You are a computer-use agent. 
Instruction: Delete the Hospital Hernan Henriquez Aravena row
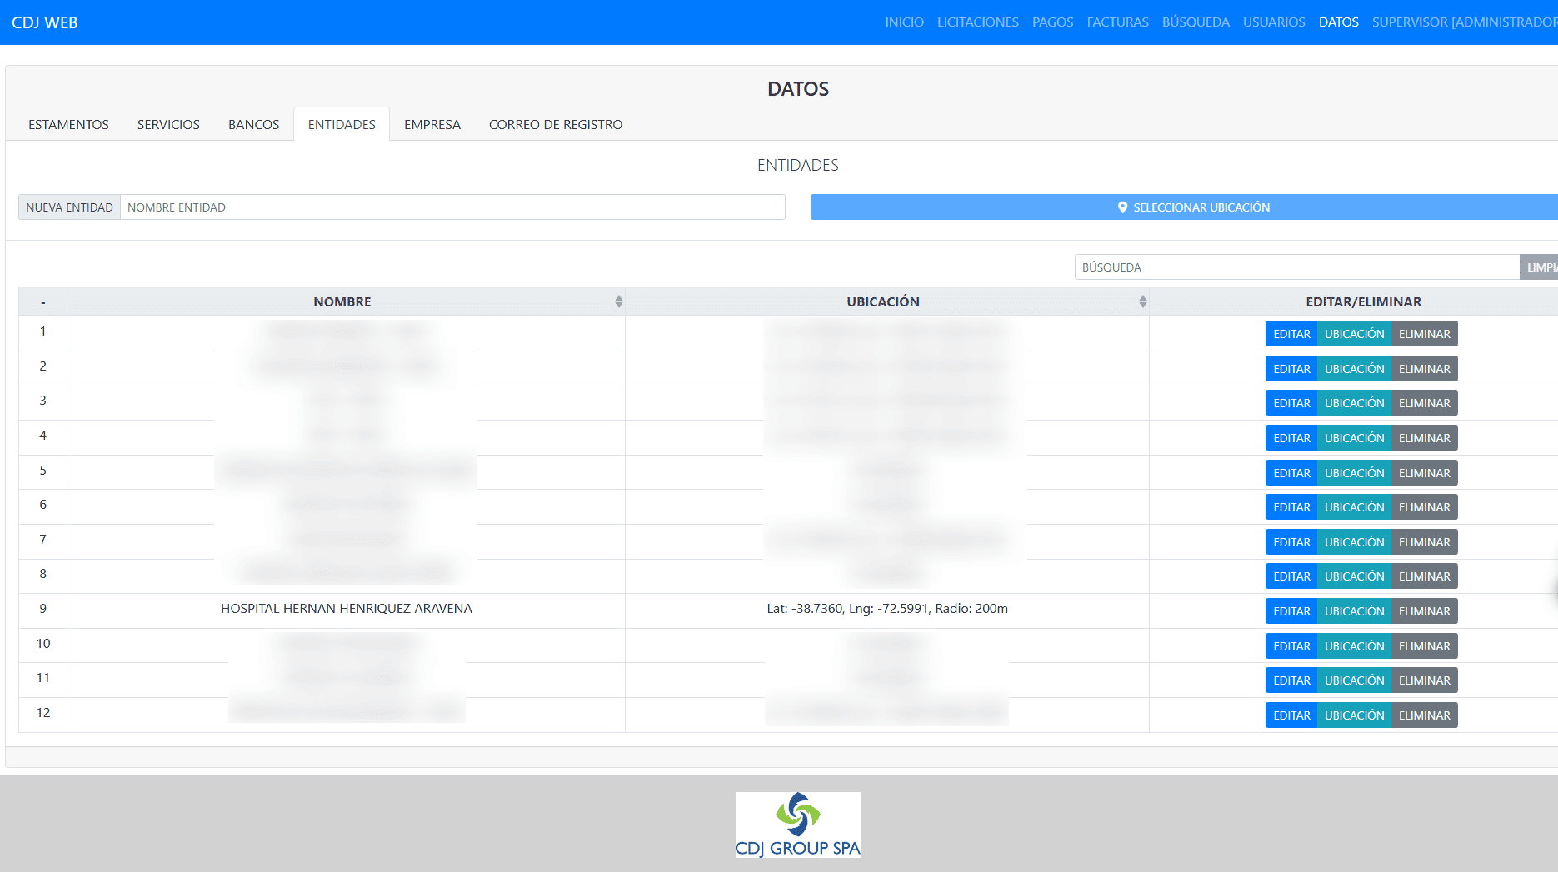tap(1424, 611)
